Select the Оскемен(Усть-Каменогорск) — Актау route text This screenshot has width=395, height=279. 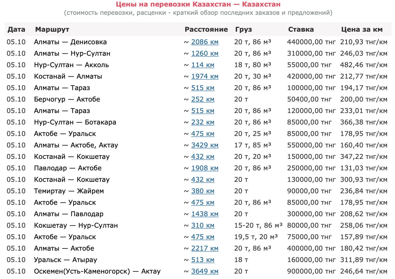click(97, 271)
